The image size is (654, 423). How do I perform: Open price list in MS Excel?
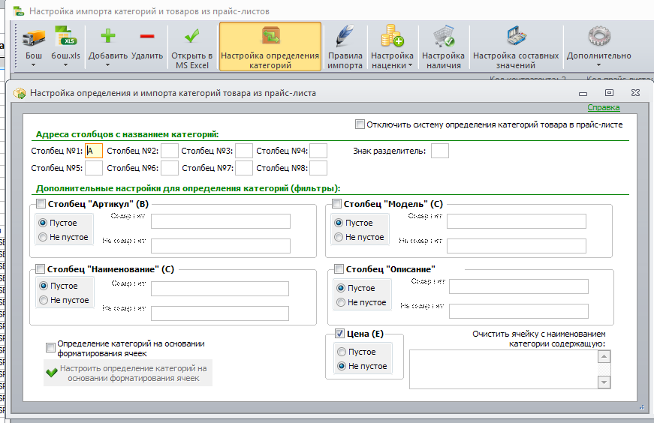pos(192,47)
